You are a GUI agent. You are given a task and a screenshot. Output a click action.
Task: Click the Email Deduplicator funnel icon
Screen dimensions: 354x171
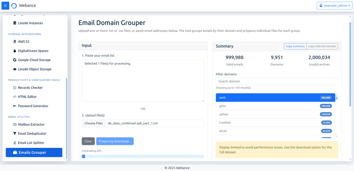tap(15, 134)
